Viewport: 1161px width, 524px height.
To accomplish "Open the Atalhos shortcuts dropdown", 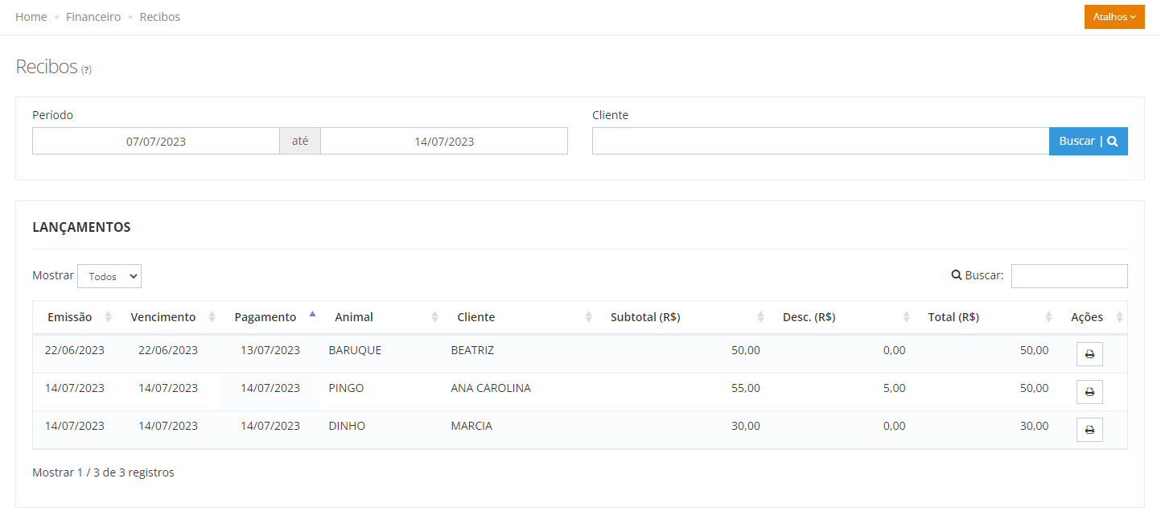I will (1114, 17).
